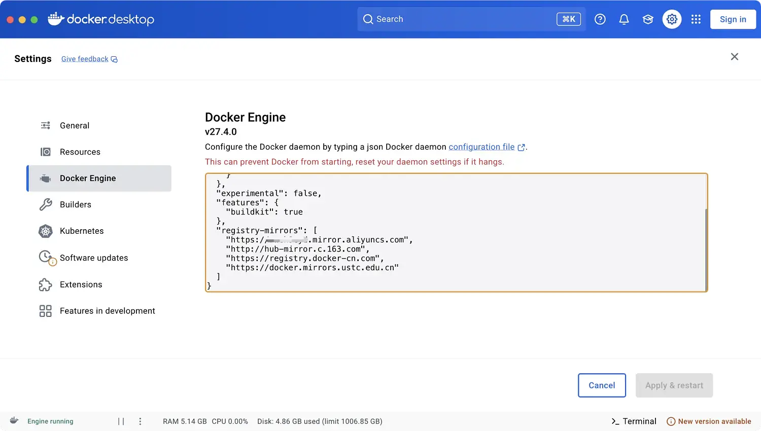The image size is (761, 431).
Task: Open the Builders settings section
Action: tap(76, 205)
